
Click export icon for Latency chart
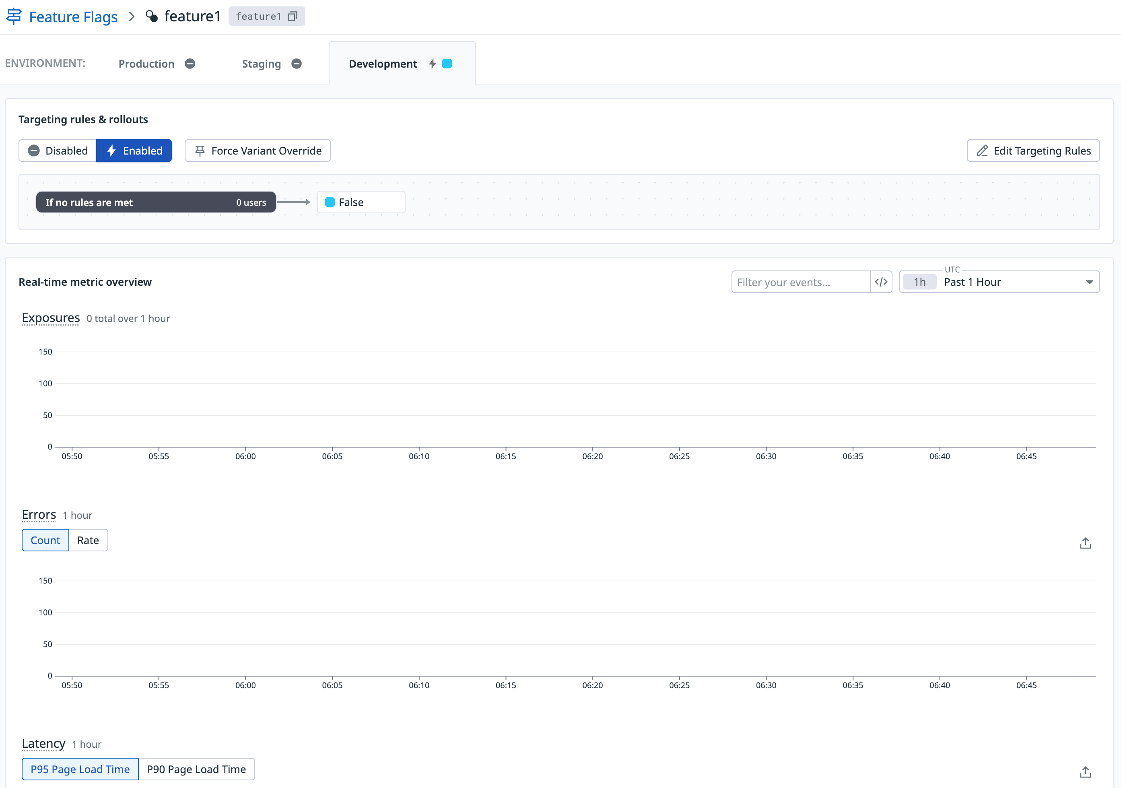(x=1085, y=772)
